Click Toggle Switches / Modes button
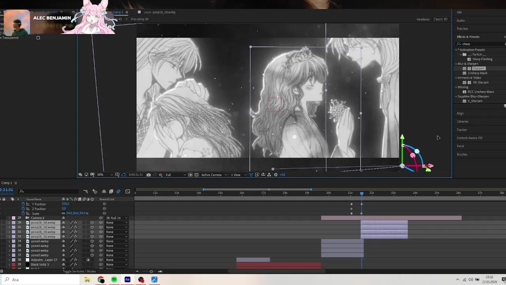 (79, 272)
